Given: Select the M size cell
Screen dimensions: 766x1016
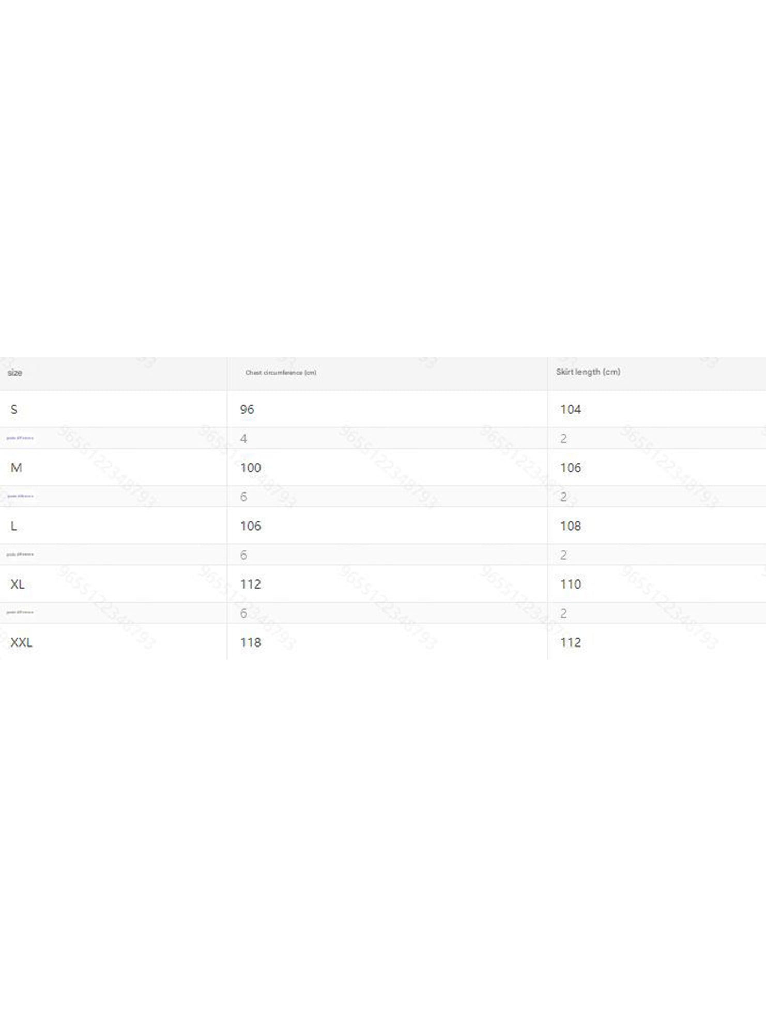Looking at the screenshot, I should (x=16, y=468).
